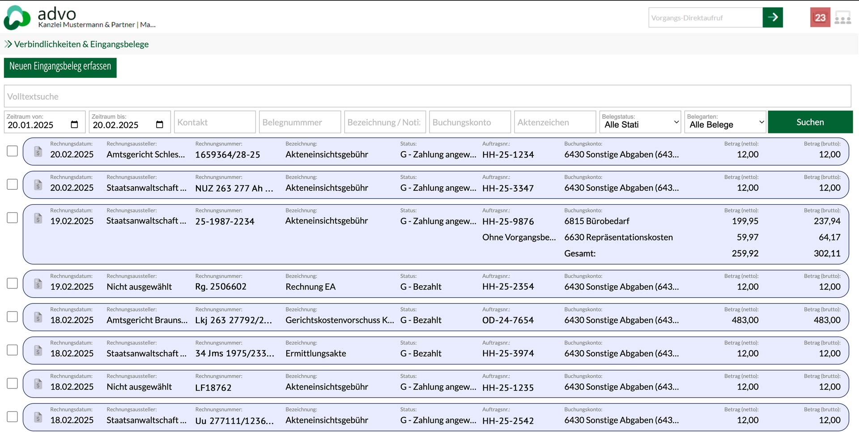Click the user group icon top right

tap(842, 18)
